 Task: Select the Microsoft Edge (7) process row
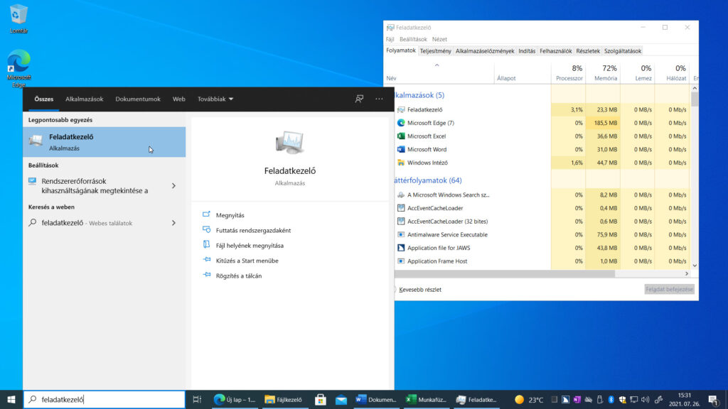pyautogui.click(x=541, y=123)
